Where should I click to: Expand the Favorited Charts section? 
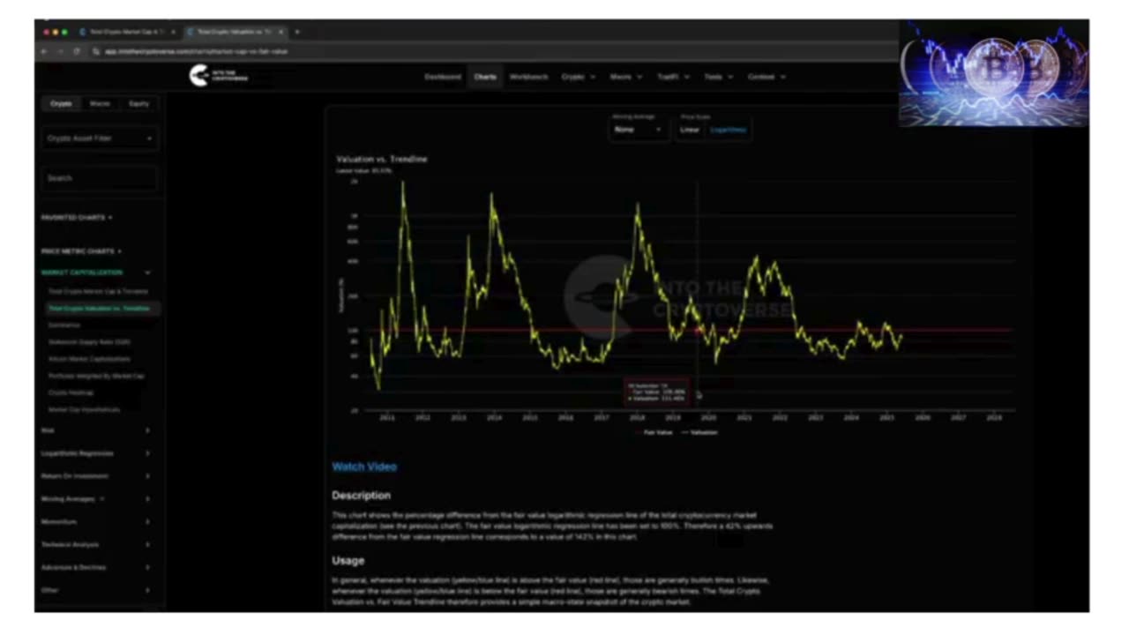tap(77, 217)
